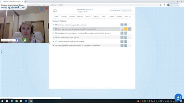Select the Глава 6 tab
This screenshot has width=184, height=103.
tap(96, 17)
